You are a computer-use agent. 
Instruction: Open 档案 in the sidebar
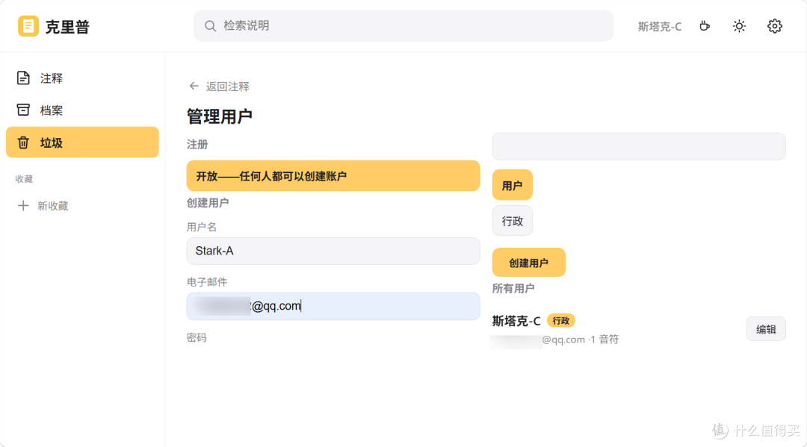82,110
